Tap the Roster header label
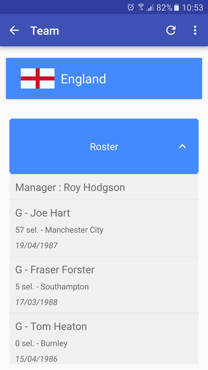Screen dimensions: 208x370 coord(104,147)
